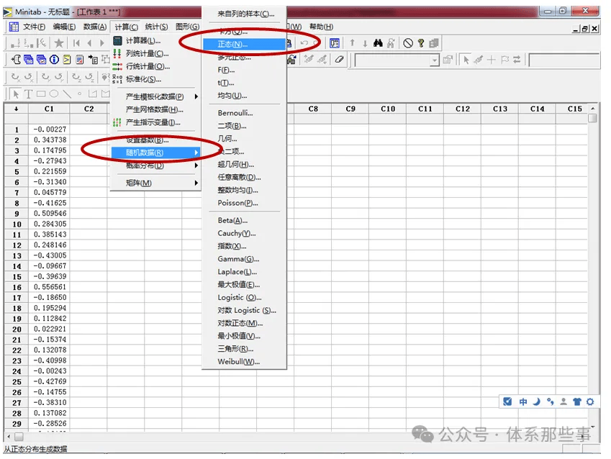
Task: Click the worksheet icon beside the 文件 menu
Action: click(14, 27)
